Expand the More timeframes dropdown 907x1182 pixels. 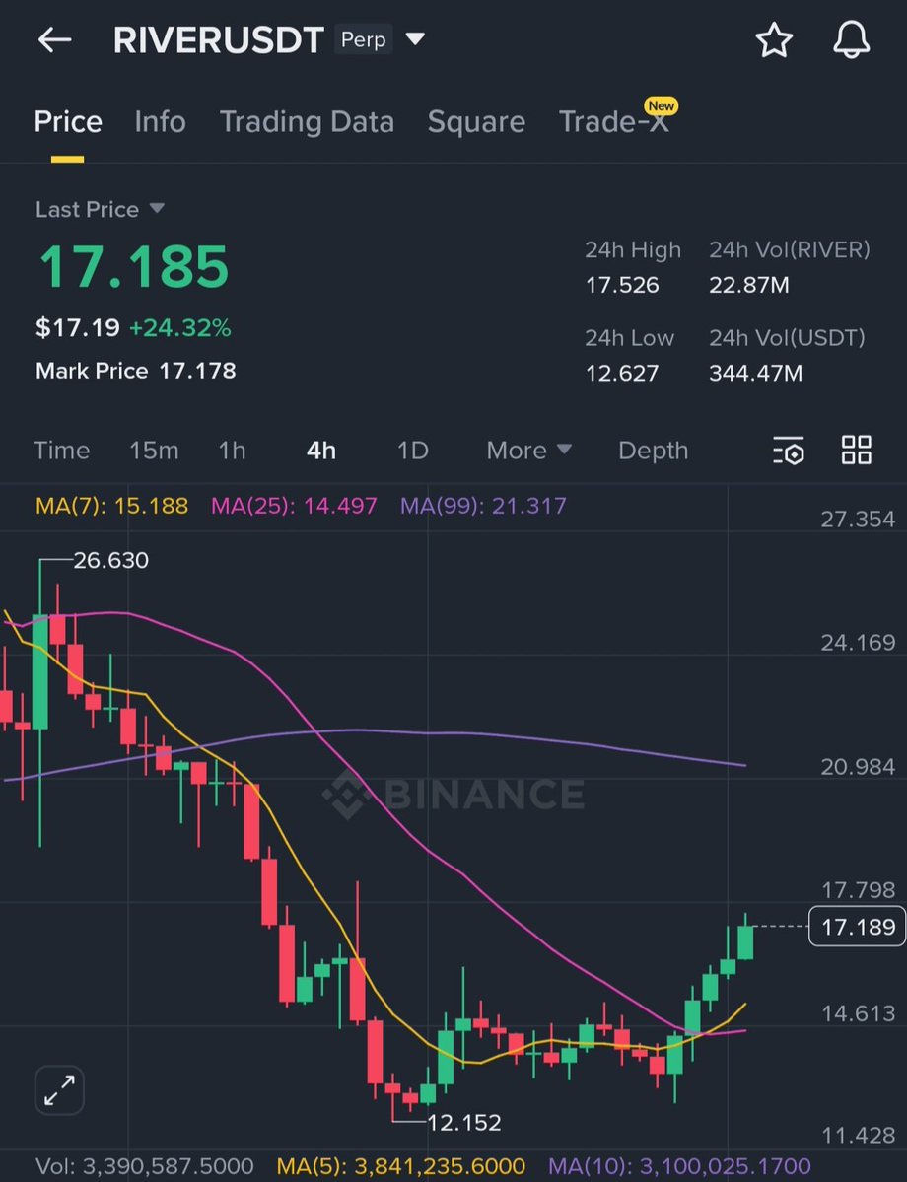[528, 450]
